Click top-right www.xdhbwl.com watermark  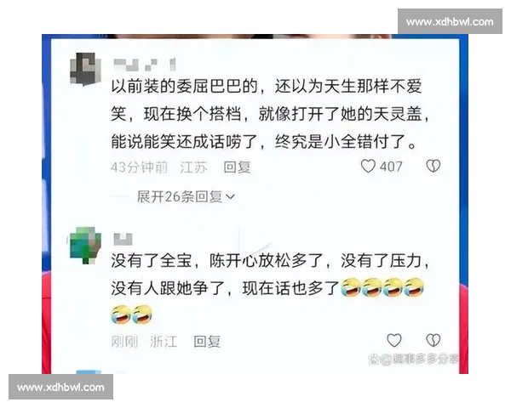[450, 21]
